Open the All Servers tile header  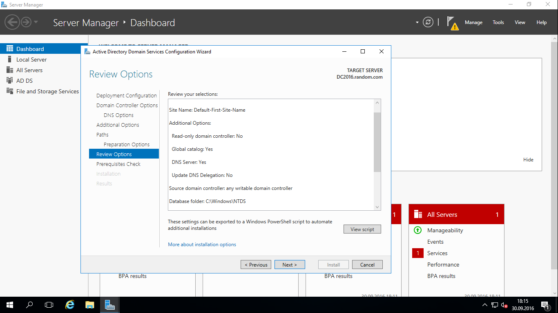pyautogui.click(x=456, y=214)
